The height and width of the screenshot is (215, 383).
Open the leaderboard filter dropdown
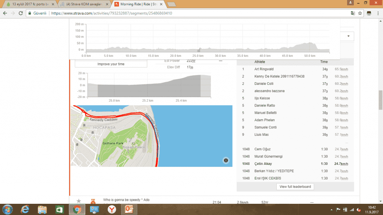348,36
